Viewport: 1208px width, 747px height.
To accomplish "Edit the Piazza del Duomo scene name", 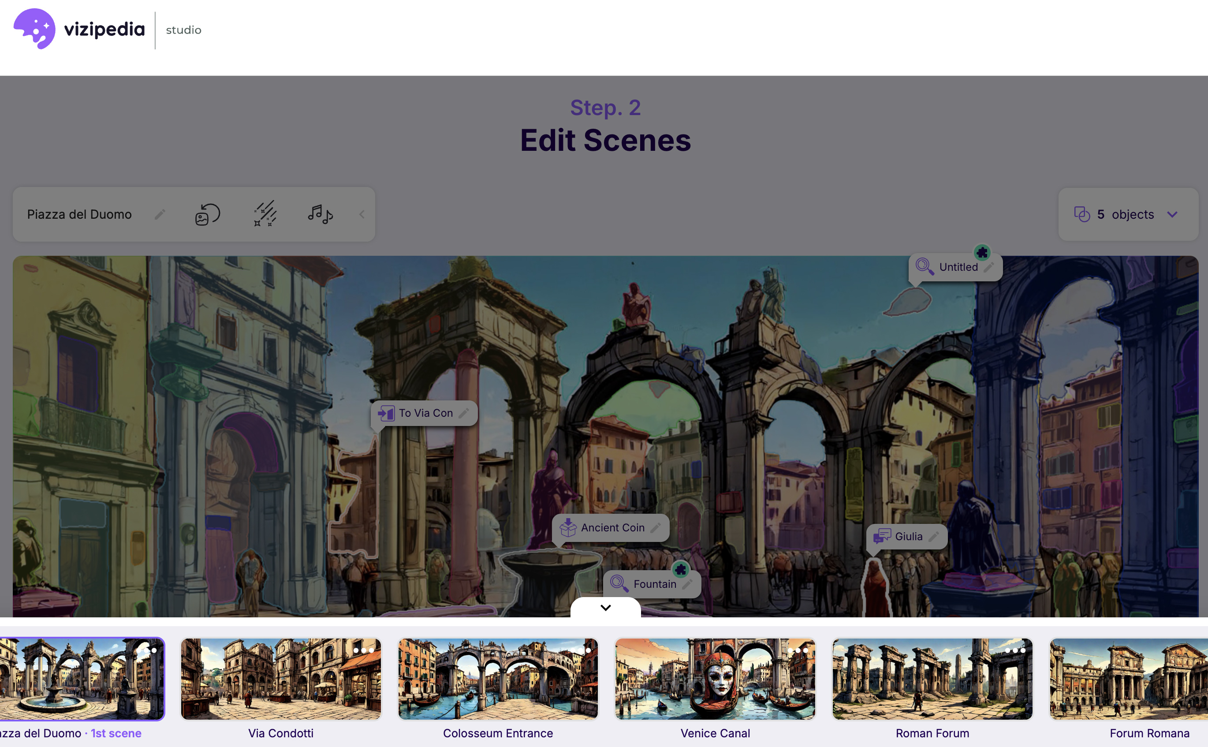I will coord(160,214).
